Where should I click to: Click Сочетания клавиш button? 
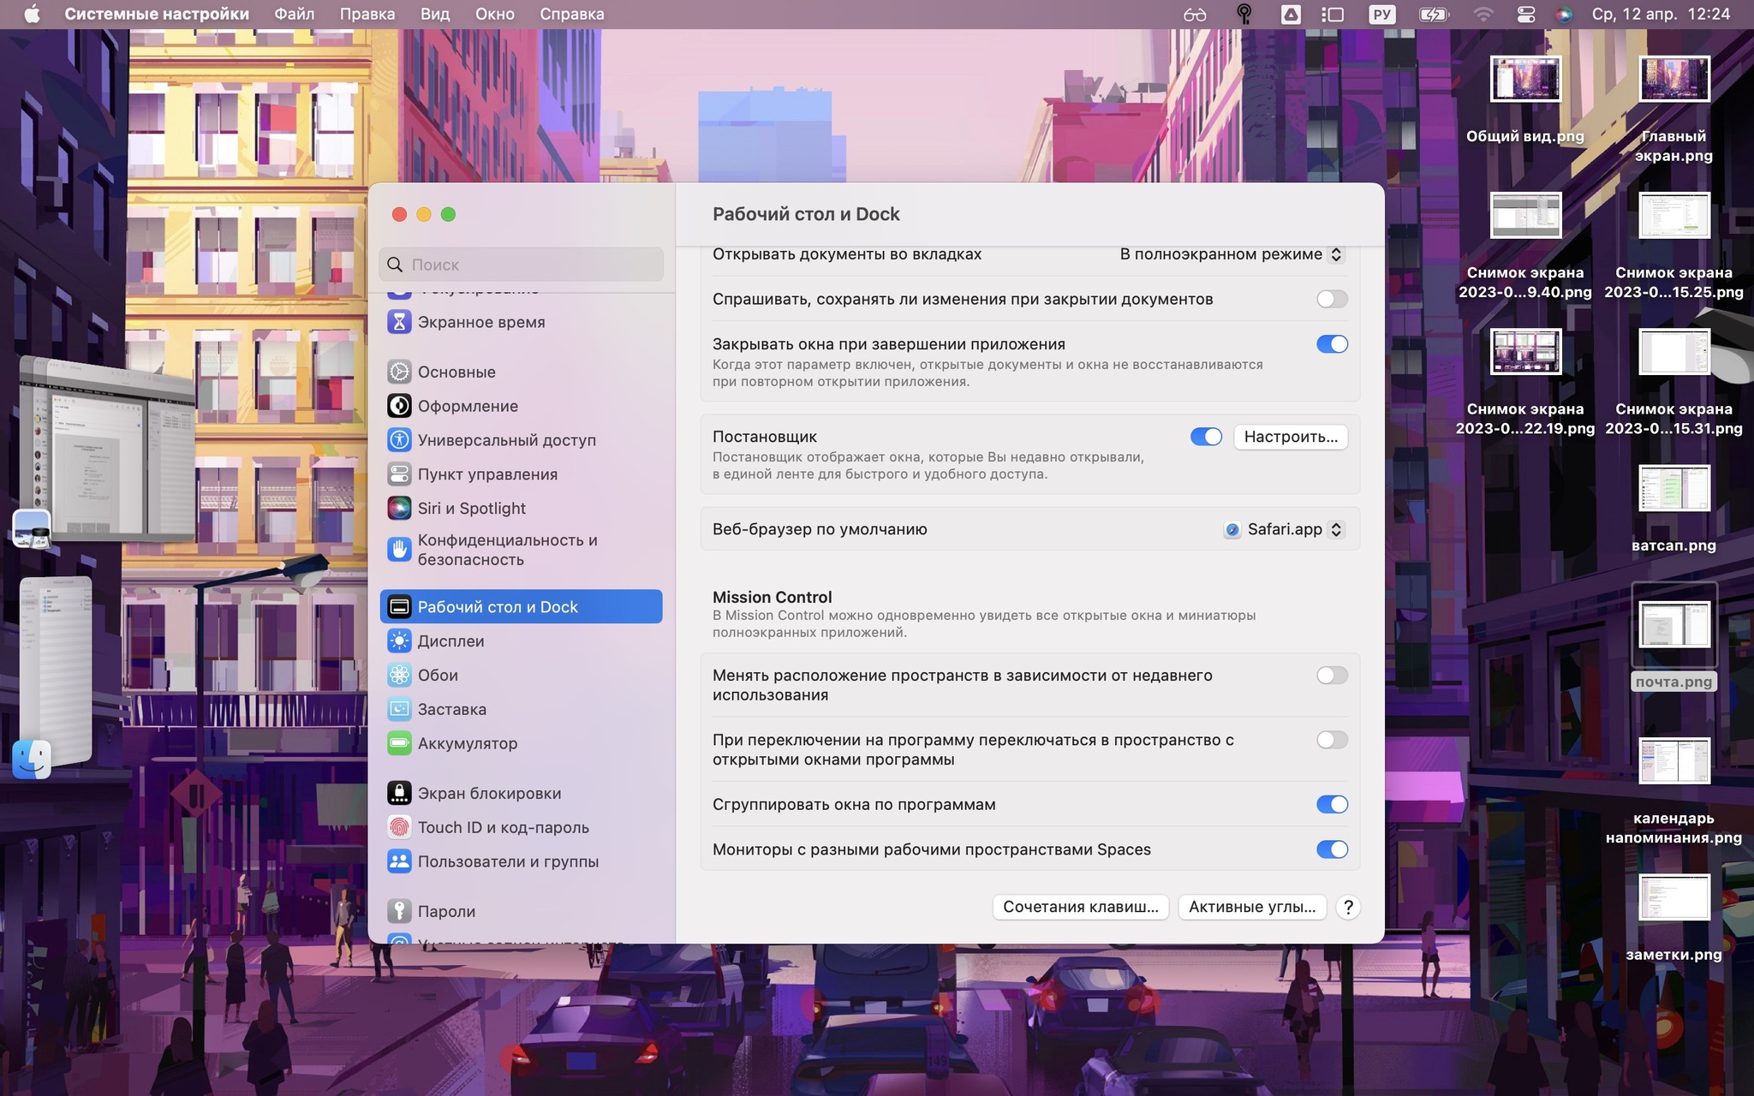point(1080,907)
